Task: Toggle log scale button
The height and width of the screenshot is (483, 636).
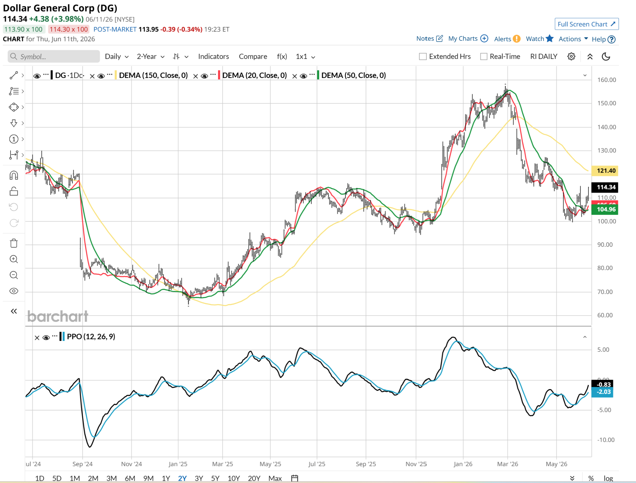Action: coord(608,478)
